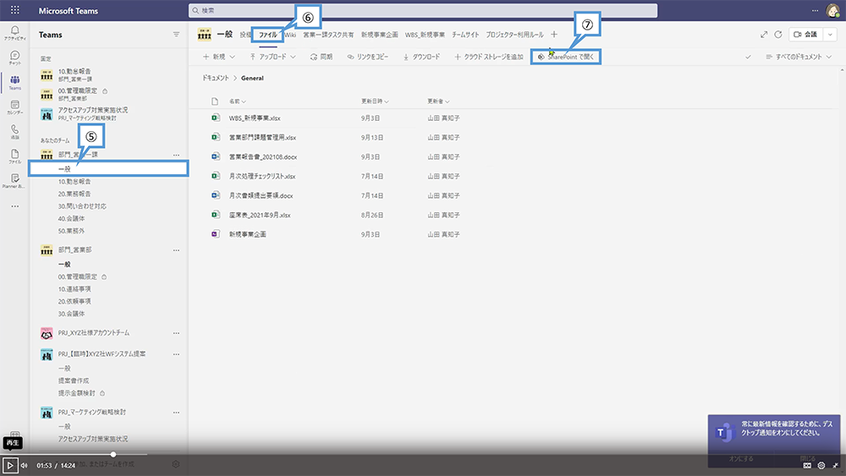Open file 営業部門課題管理用.xlsx
Viewport: 846px width, 476px height.
tap(262, 138)
